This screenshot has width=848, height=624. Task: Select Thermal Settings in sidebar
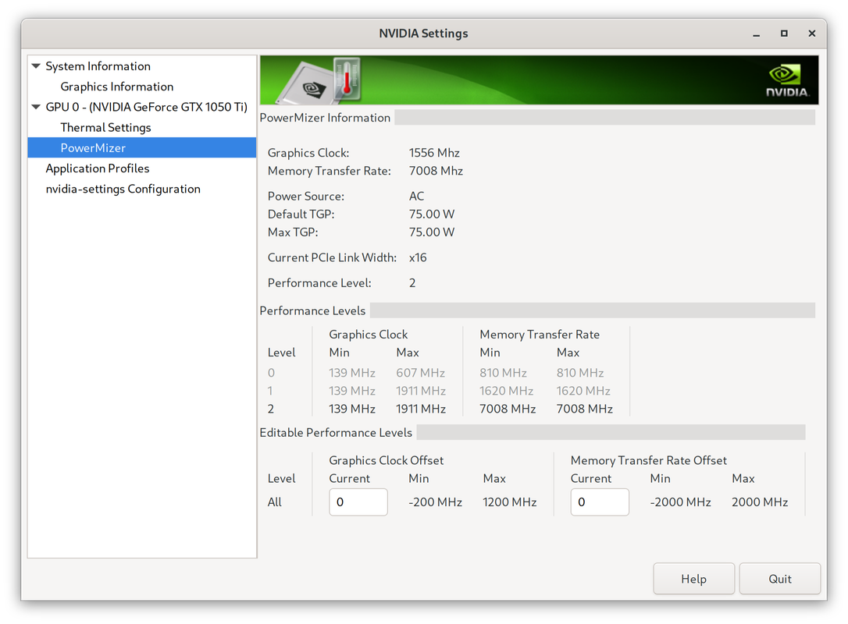105,127
